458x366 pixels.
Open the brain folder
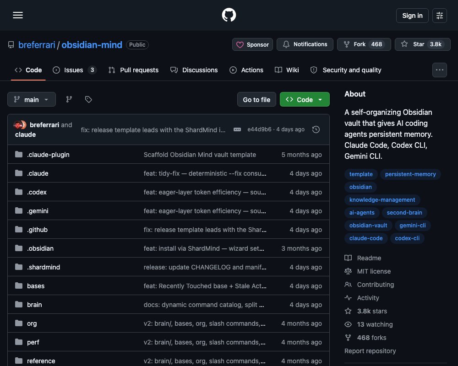(34, 305)
